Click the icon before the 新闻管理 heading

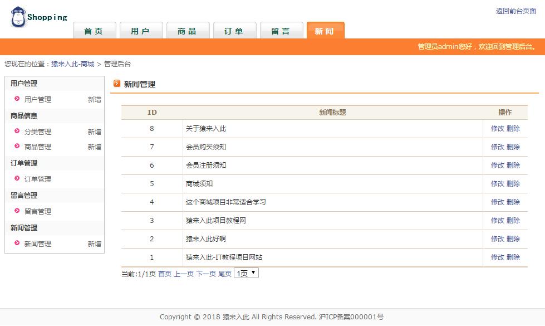point(117,85)
